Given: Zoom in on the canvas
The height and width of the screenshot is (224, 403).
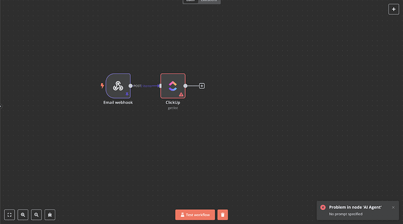Looking at the screenshot, I should [23, 215].
